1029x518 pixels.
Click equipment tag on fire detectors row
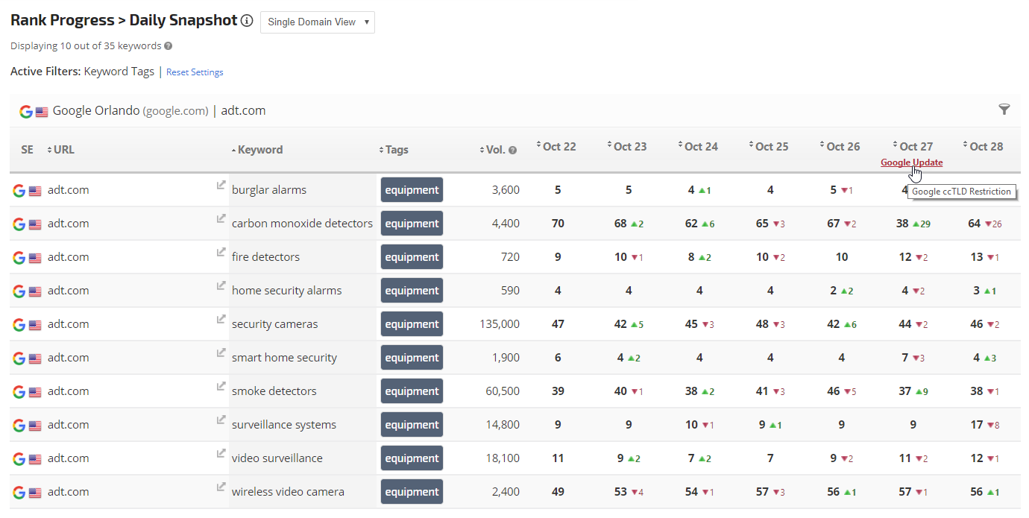click(412, 257)
